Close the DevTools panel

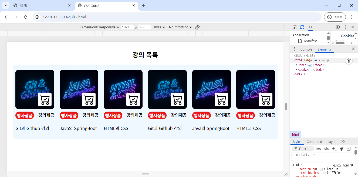[353, 27]
